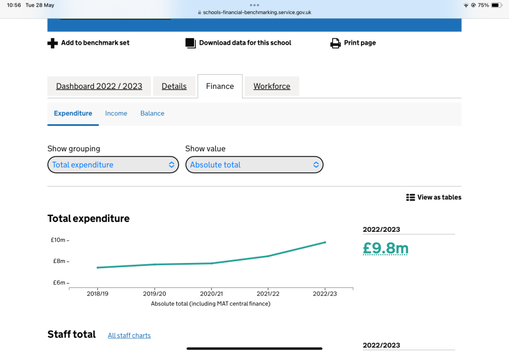The height and width of the screenshot is (353, 509).
Task: Tap the website address in URL bar
Action: click(257, 12)
